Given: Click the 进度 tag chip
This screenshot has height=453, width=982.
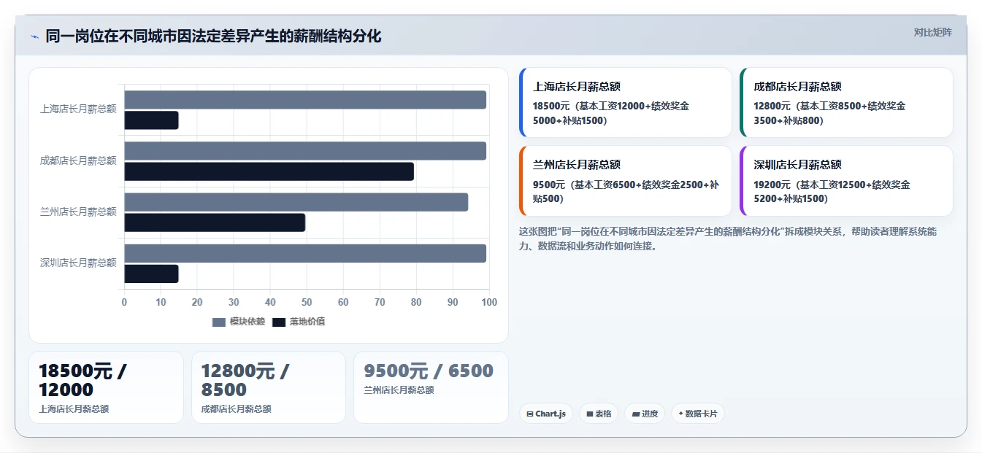Looking at the screenshot, I should [645, 414].
